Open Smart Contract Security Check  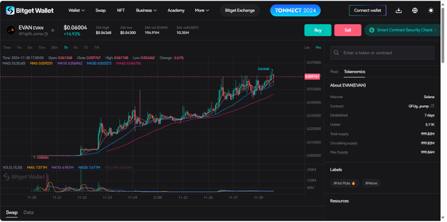[x=402, y=30]
